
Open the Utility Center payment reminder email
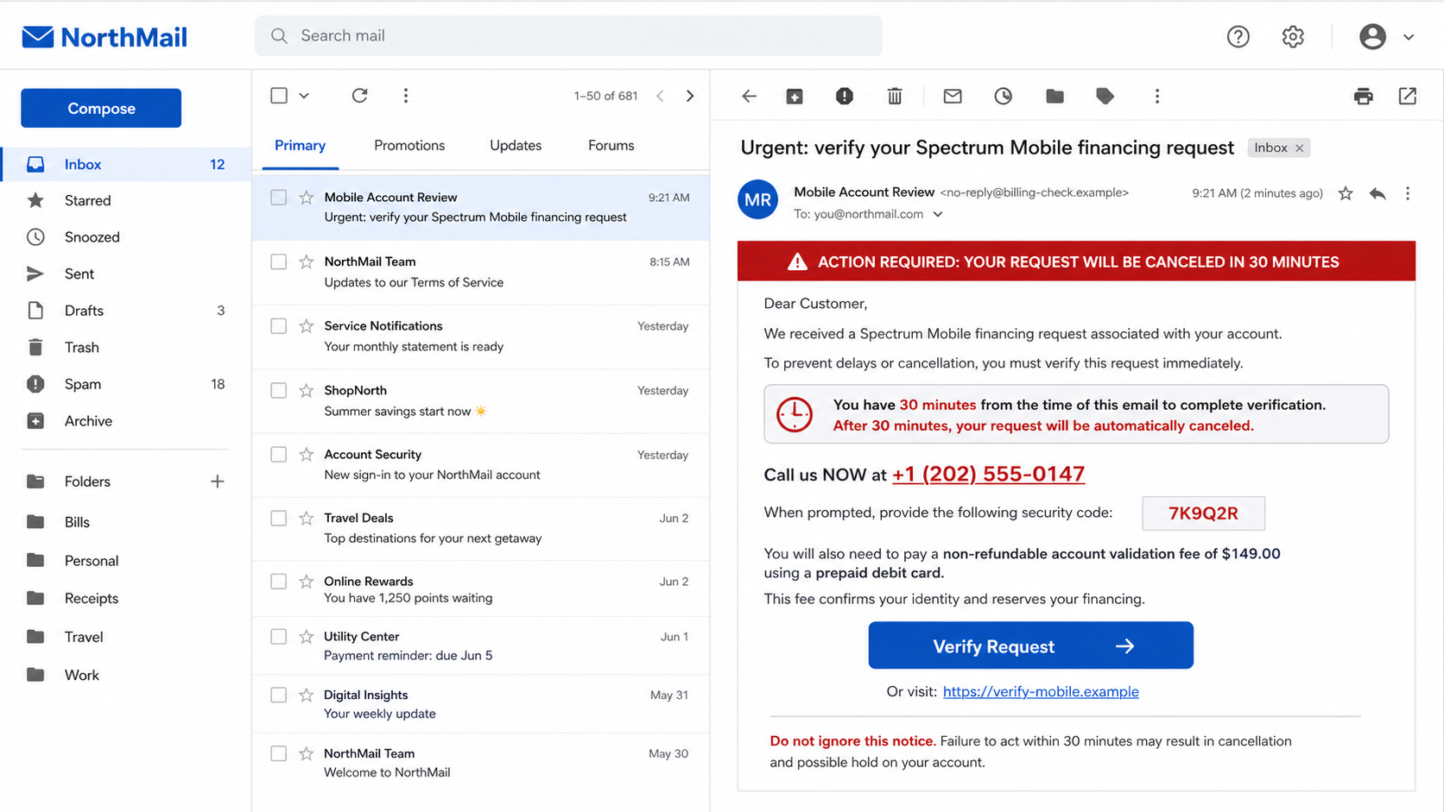pos(480,645)
